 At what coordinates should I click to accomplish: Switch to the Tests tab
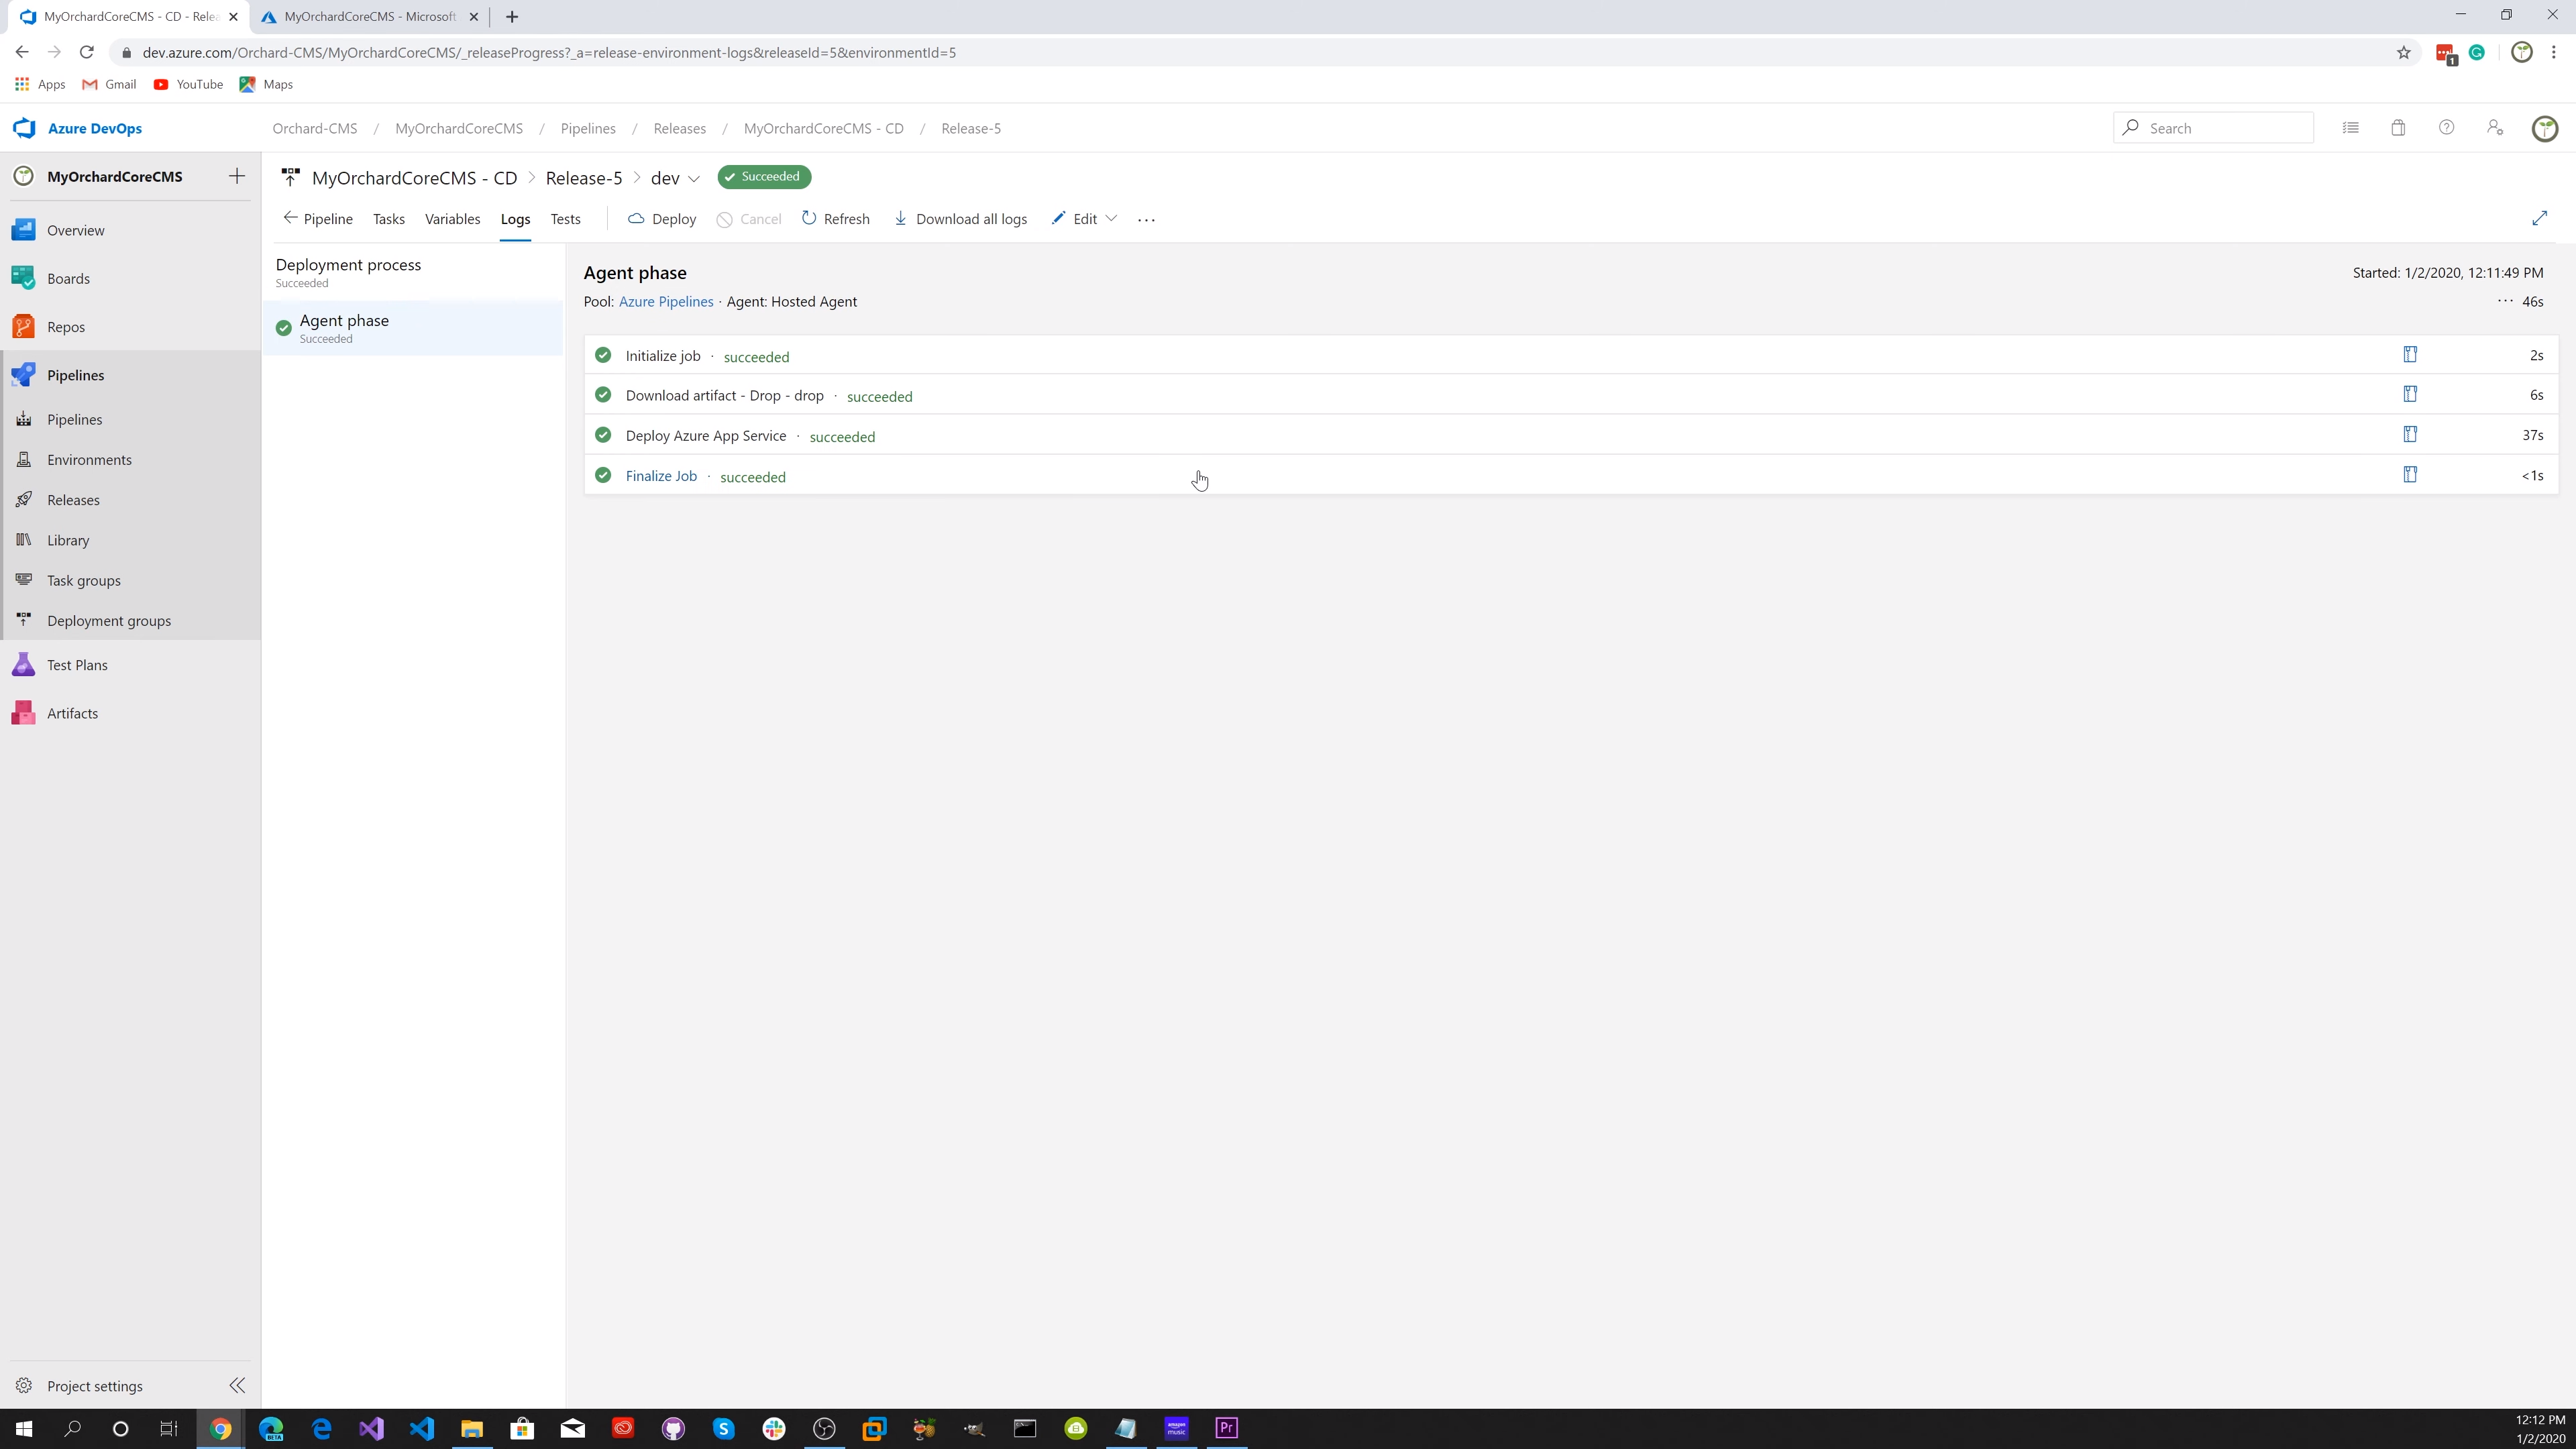point(565,219)
